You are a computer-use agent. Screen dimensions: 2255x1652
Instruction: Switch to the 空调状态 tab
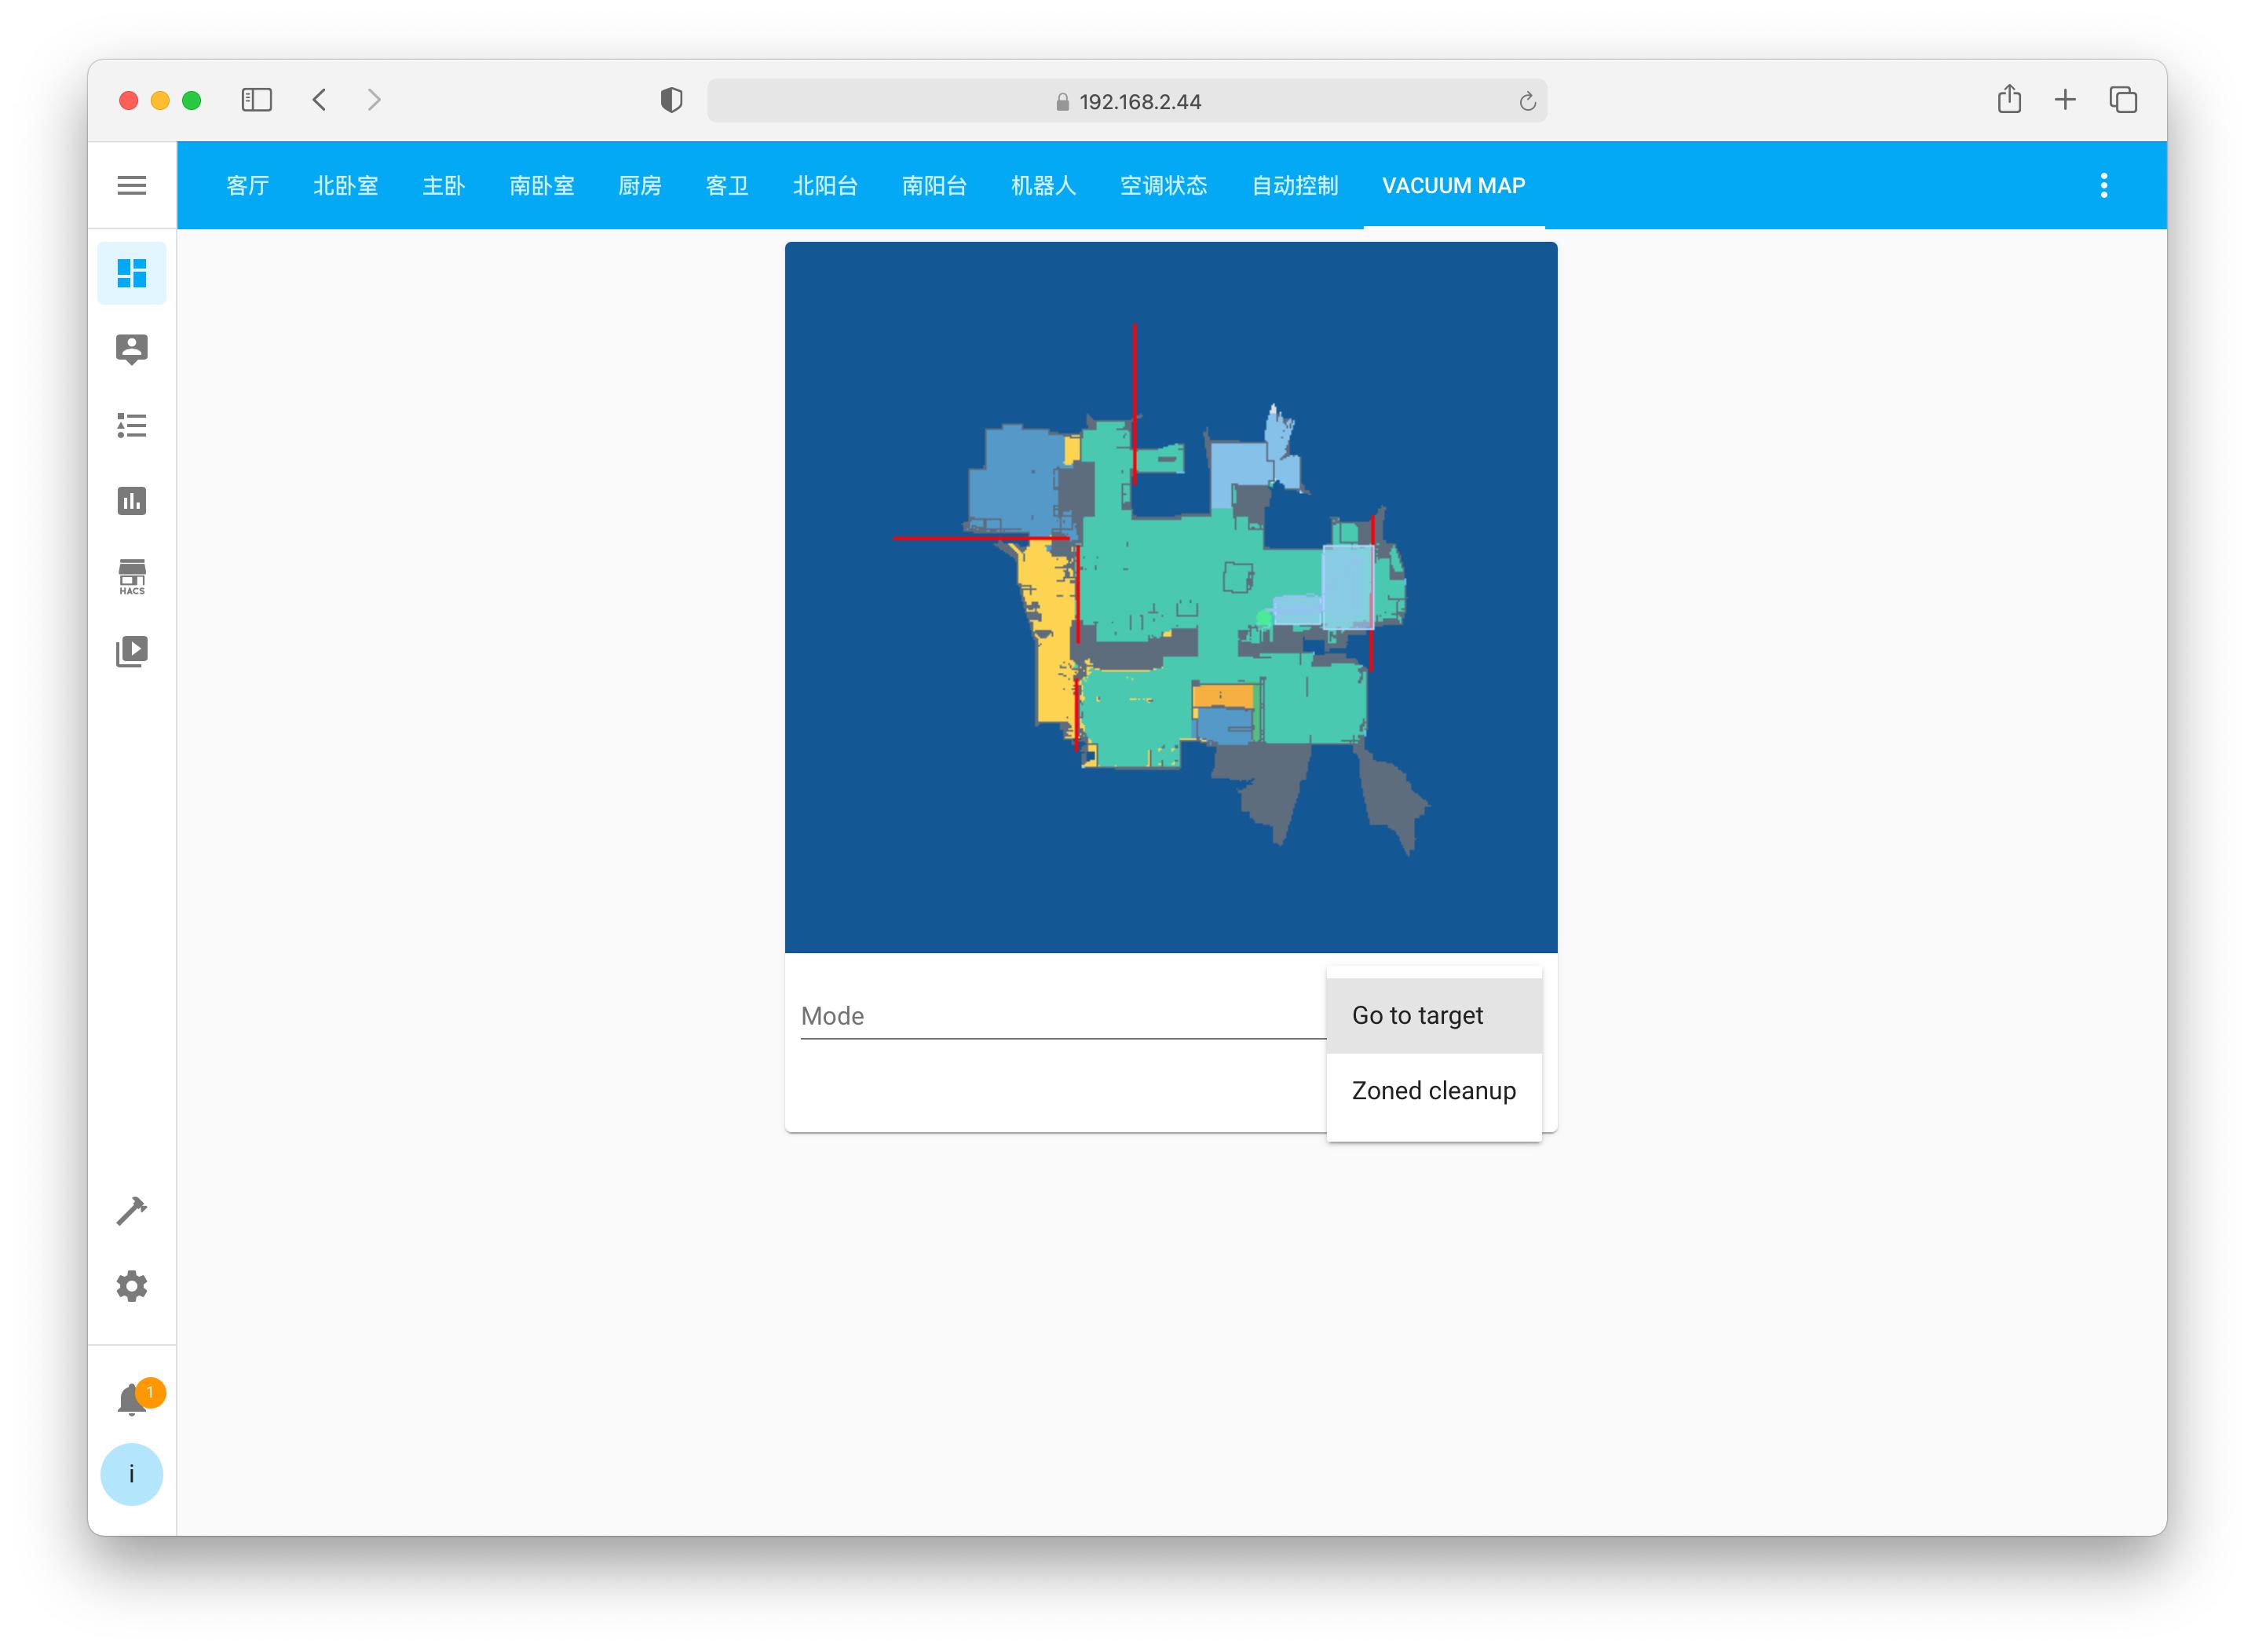1163,185
